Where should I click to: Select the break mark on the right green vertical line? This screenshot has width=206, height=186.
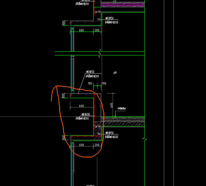(x=145, y=139)
